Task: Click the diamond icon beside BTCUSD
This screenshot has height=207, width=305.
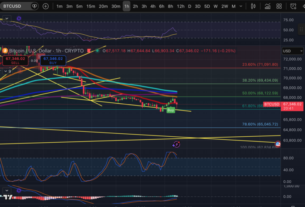Action: coord(34,6)
